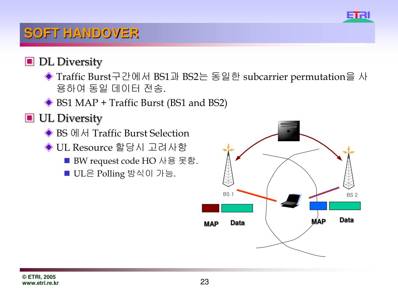
Task: Click the square bullet beside DL Diversity
Action: pyautogui.click(x=30, y=61)
